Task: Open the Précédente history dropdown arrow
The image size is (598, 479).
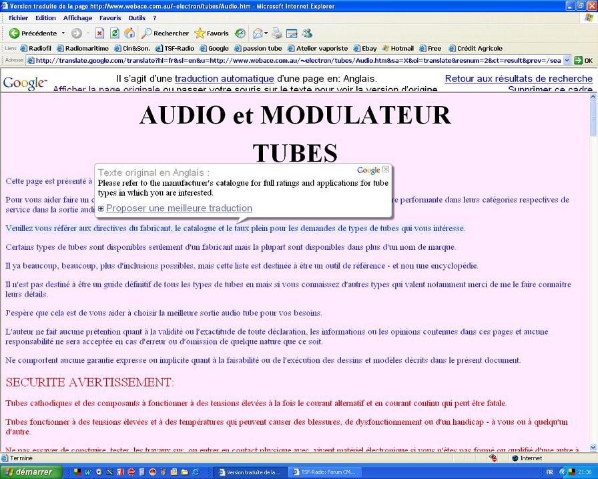Action: (63, 33)
